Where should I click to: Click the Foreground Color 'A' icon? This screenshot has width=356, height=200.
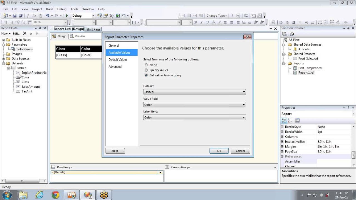tap(213, 22)
